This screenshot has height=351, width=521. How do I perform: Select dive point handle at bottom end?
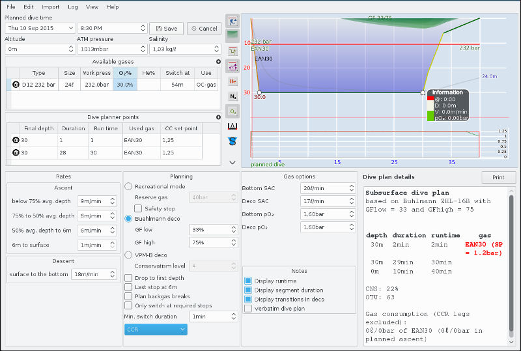click(x=423, y=92)
